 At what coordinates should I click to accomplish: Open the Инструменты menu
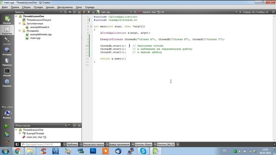[x=65, y=7]
